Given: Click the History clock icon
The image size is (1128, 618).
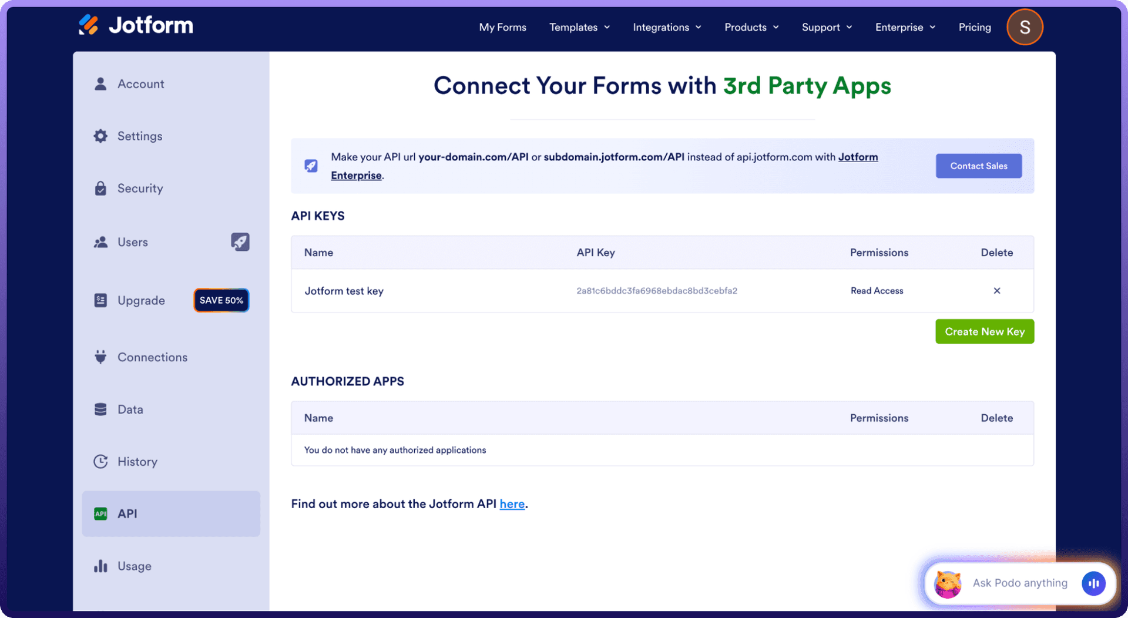Looking at the screenshot, I should (x=100, y=462).
